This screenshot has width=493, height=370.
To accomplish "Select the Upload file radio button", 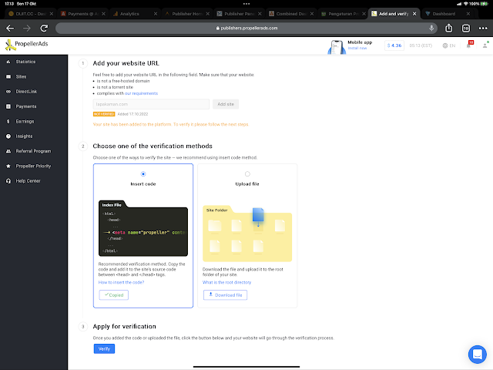I will [247, 174].
